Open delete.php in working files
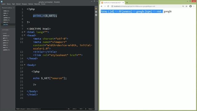The width and height of the screenshot is (197, 111). [6, 20]
